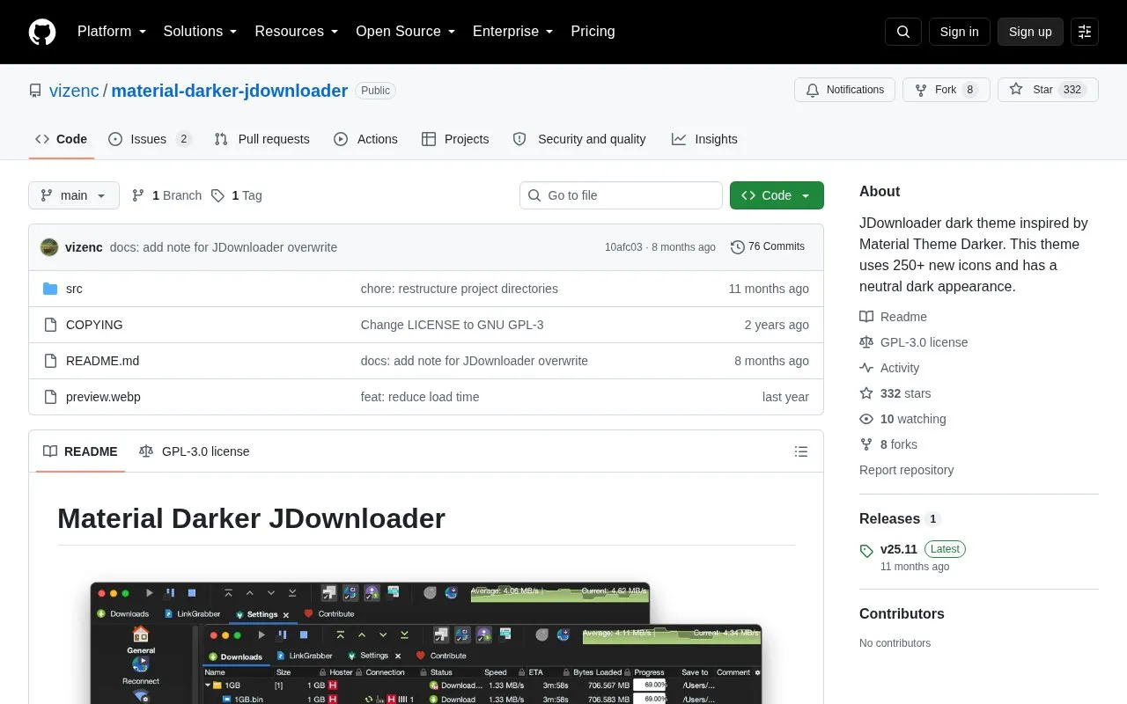
Task: Open the branch icon beside 1 Branch
Action: [138, 195]
